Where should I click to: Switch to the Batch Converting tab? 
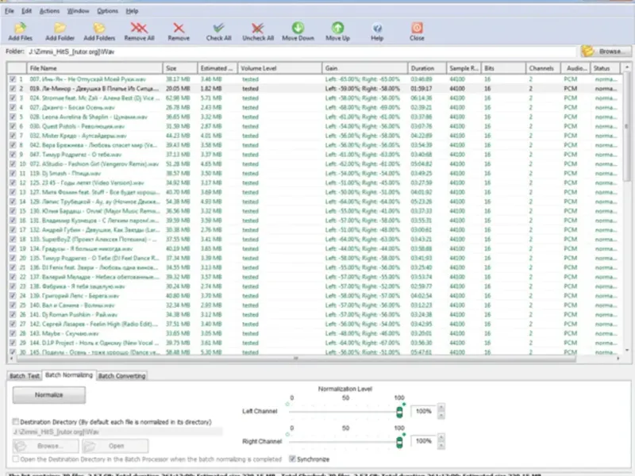click(122, 375)
